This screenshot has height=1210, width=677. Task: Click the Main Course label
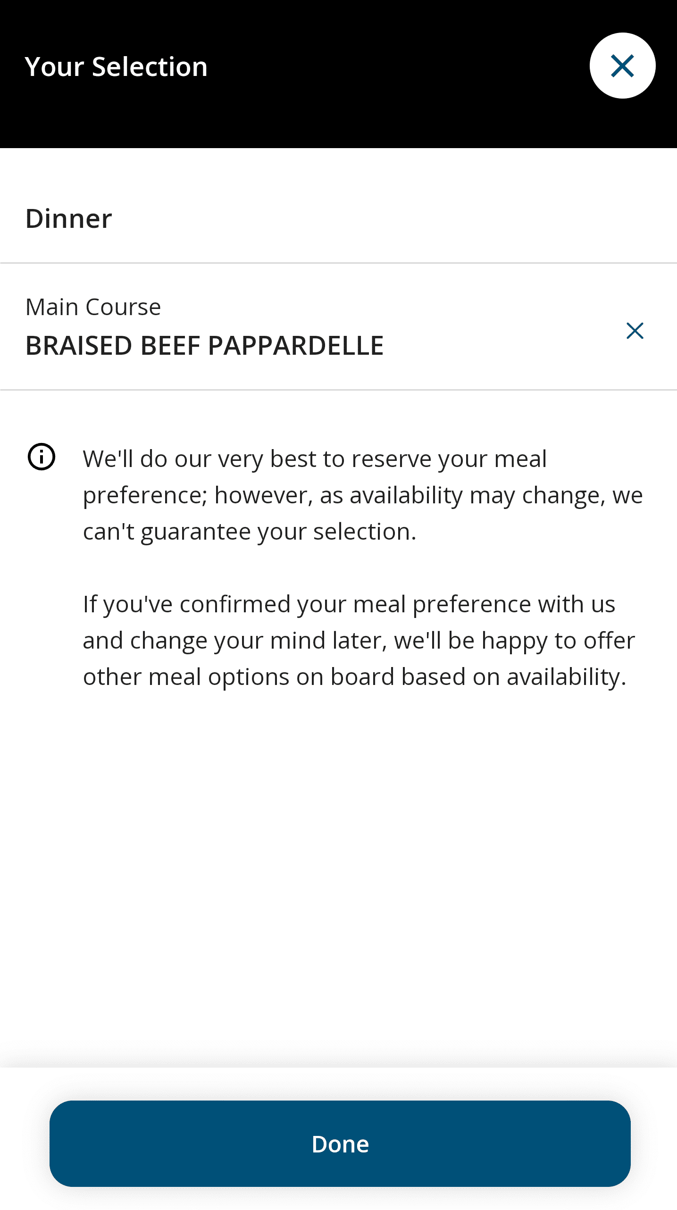pos(93,307)
